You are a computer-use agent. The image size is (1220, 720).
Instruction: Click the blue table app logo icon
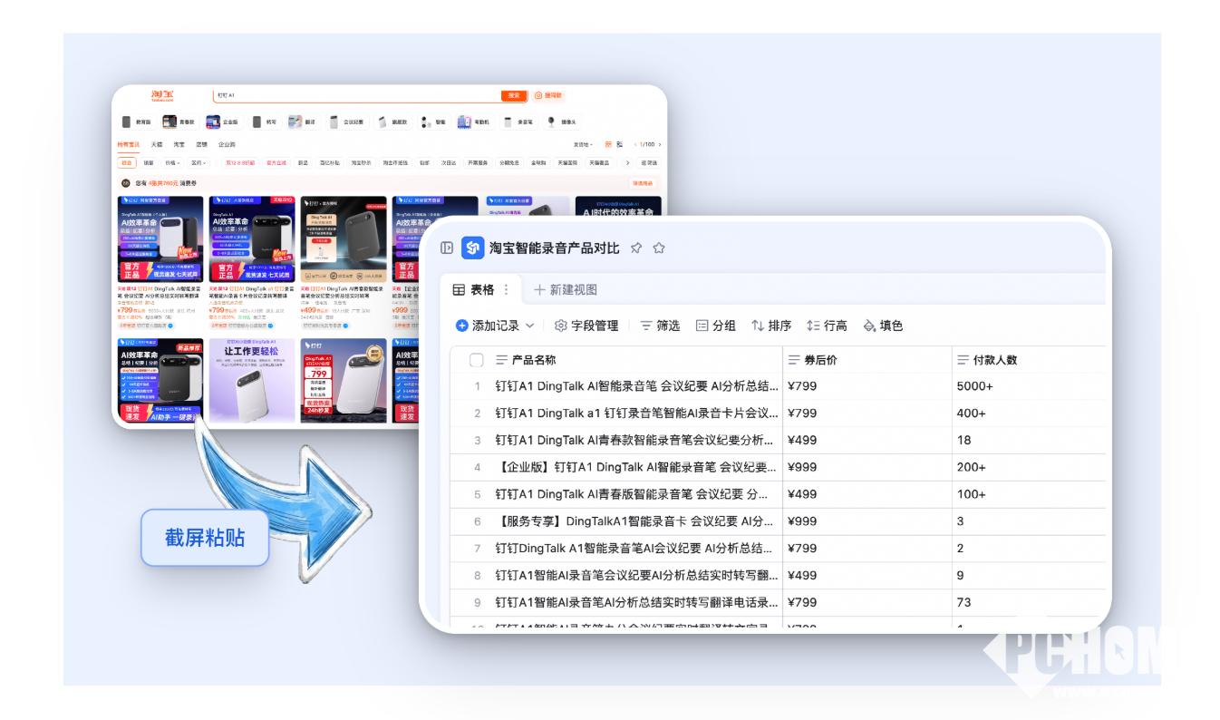click(473, 248)
